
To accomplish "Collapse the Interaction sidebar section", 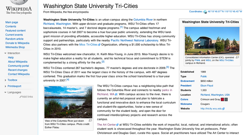I will pos(5,53).
